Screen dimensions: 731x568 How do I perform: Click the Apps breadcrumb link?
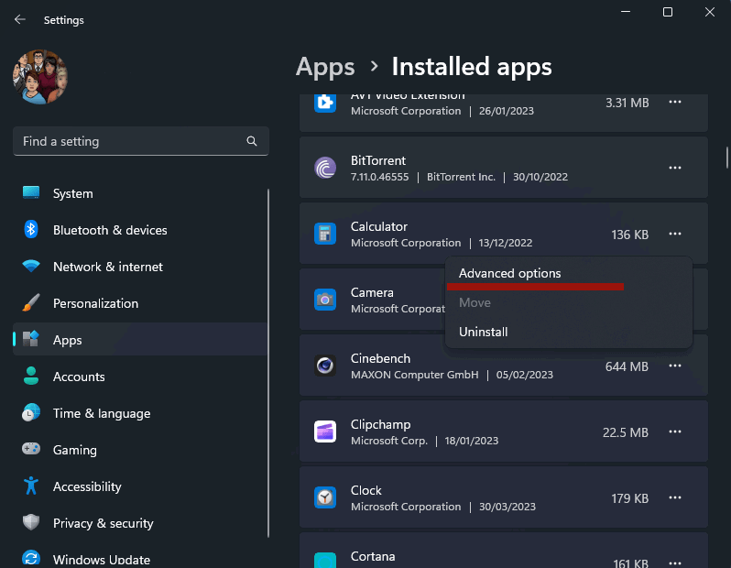click(x=325, y=67)
